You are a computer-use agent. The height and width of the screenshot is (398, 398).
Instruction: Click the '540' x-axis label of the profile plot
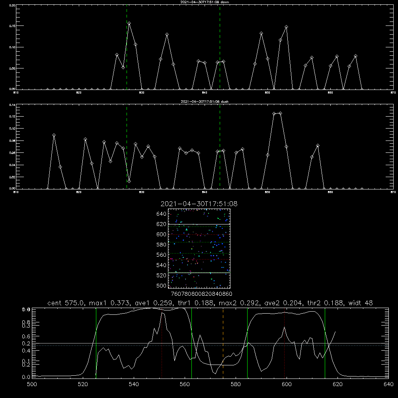pyautogui.click(x=134, y=384)
